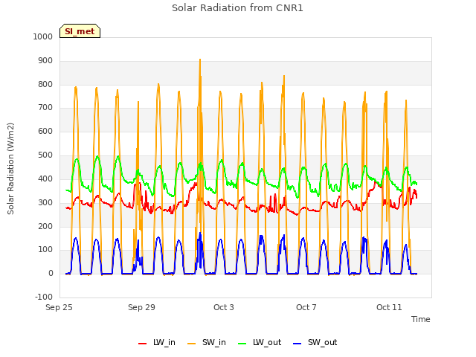476x357 pixels.
Task: Click the SI_met annotation label
Action: click(x=80, y=31)
